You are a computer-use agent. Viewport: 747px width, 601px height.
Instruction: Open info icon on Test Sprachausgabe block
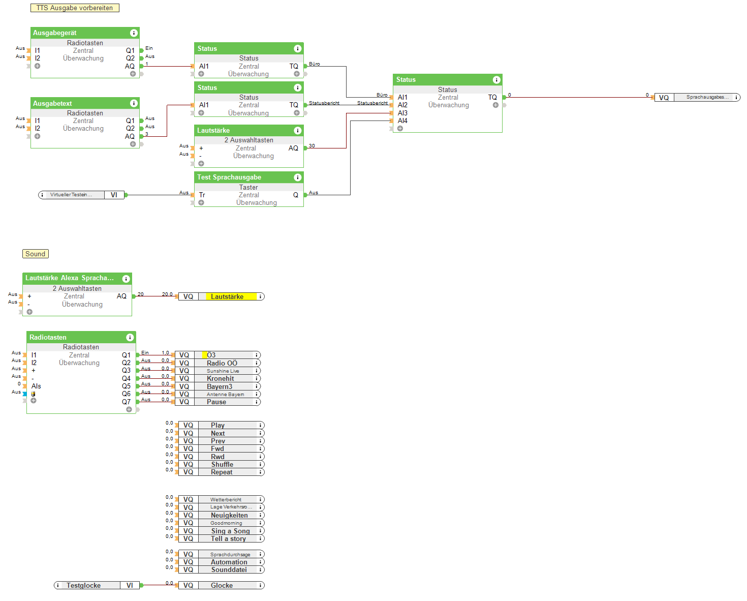coord(298,177)
